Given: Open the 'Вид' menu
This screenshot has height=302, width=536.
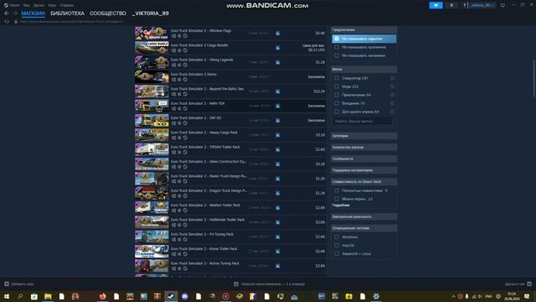Looking at the screenshot, I should point(26,5).
